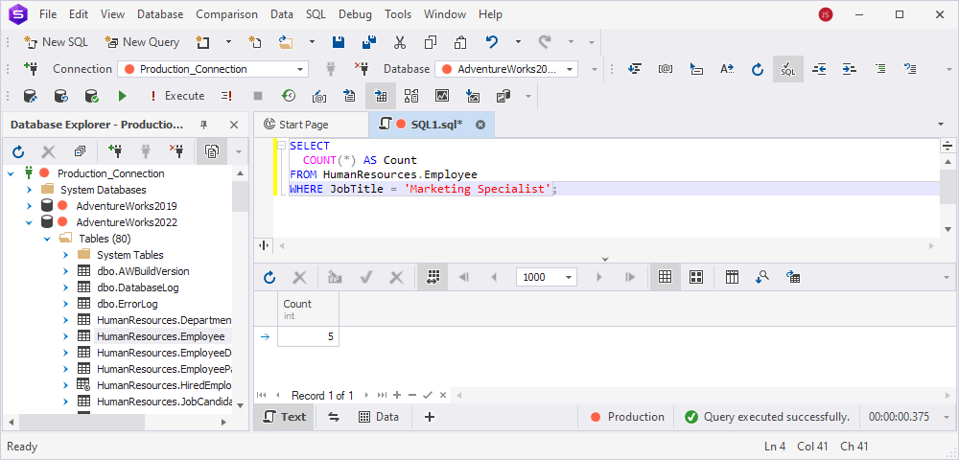Refresh the Database Explorer tree

click(18, 151)
